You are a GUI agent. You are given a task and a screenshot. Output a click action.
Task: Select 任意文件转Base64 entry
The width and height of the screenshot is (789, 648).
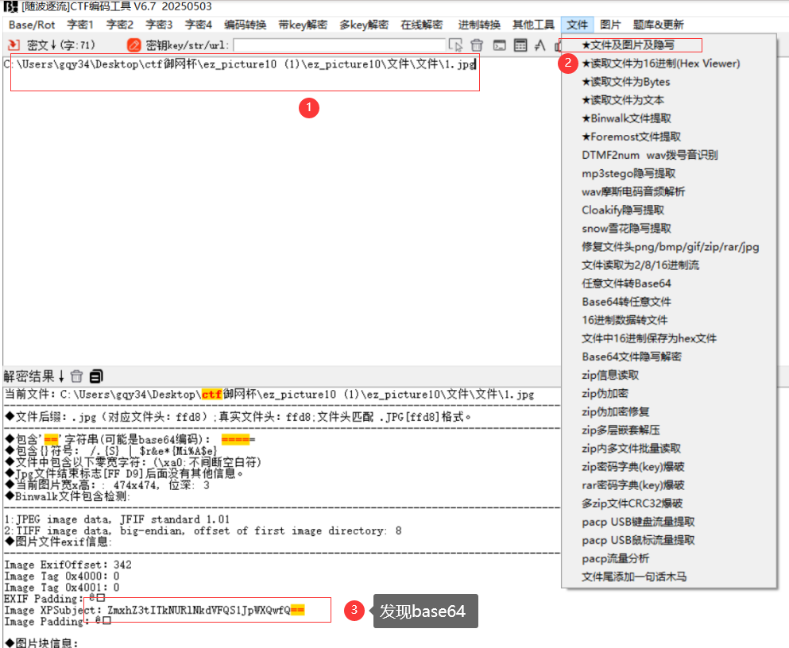(x=669, y=283)
